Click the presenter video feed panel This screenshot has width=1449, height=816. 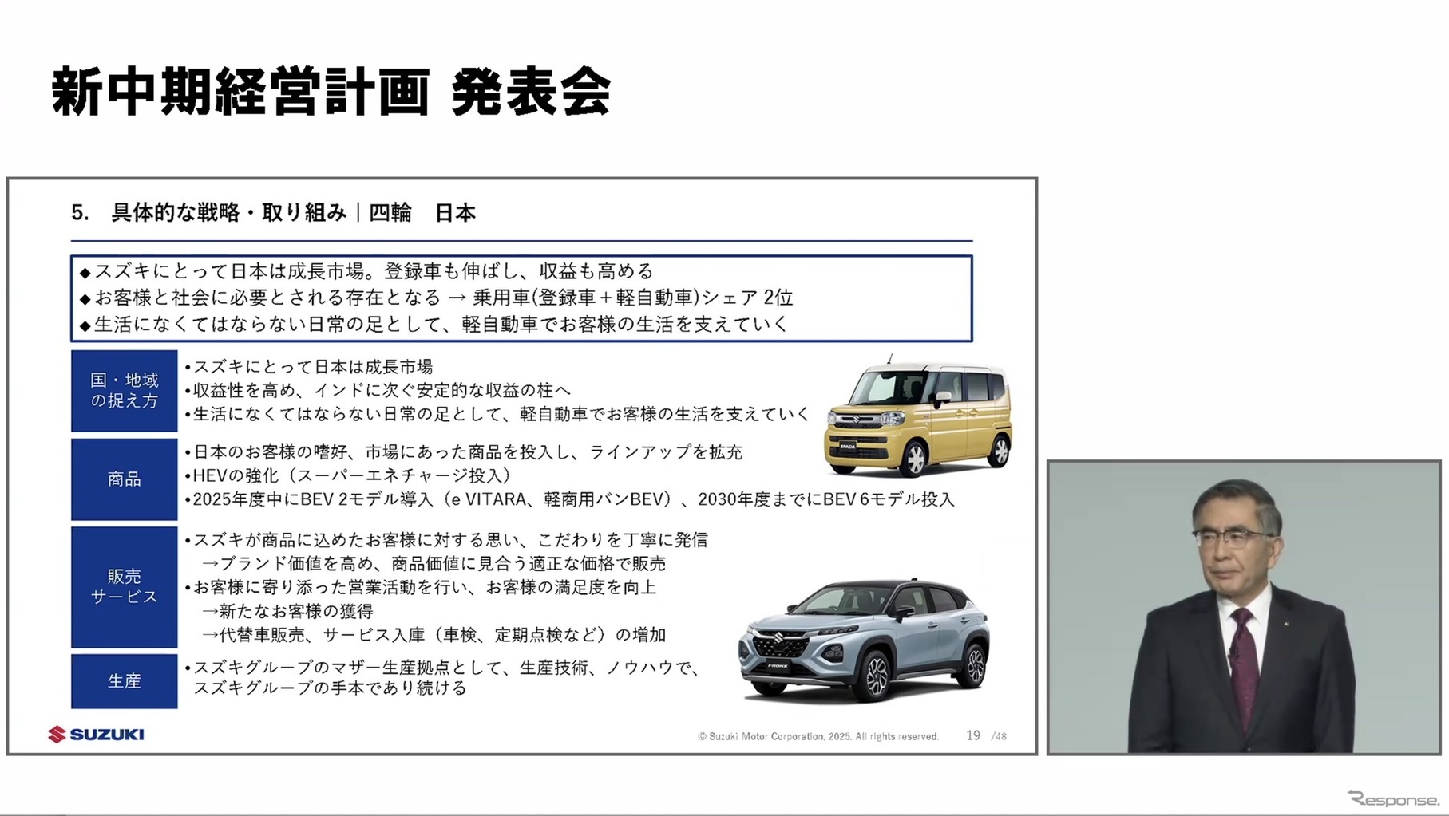[x=1244, y=607]
